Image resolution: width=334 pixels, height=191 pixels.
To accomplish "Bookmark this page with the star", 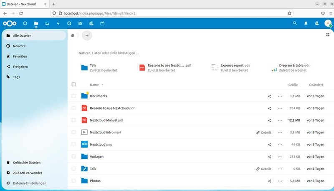I will [290, 13].
